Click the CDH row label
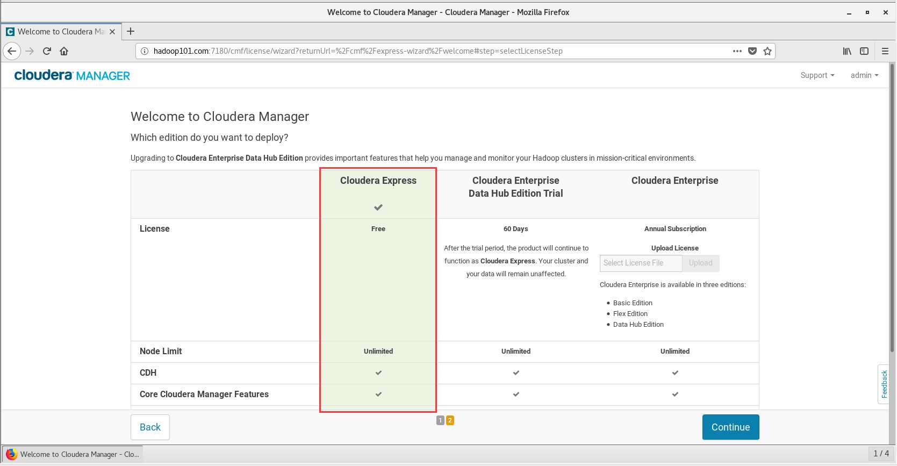 point(148,372)
